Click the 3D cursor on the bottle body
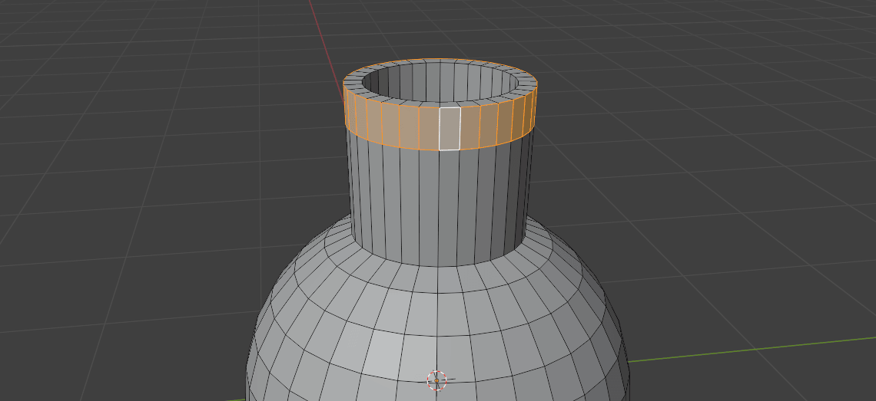The image size is (876, 401). [436, 380]
